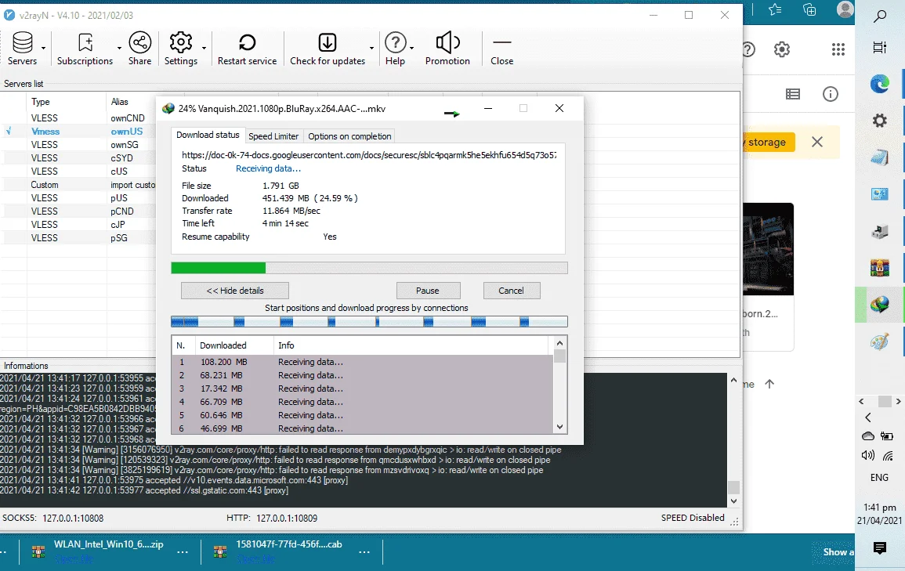905x571 pixels.
Task: Select connection 3 row with 17.342 MB
Action: (x=363, y=388)
